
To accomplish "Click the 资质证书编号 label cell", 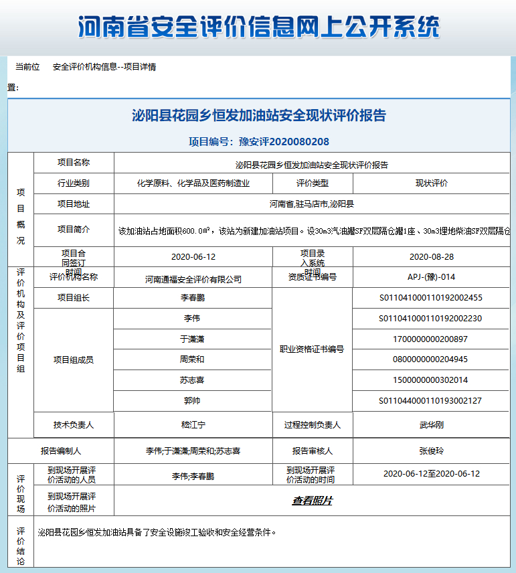I will click(313, 277).
